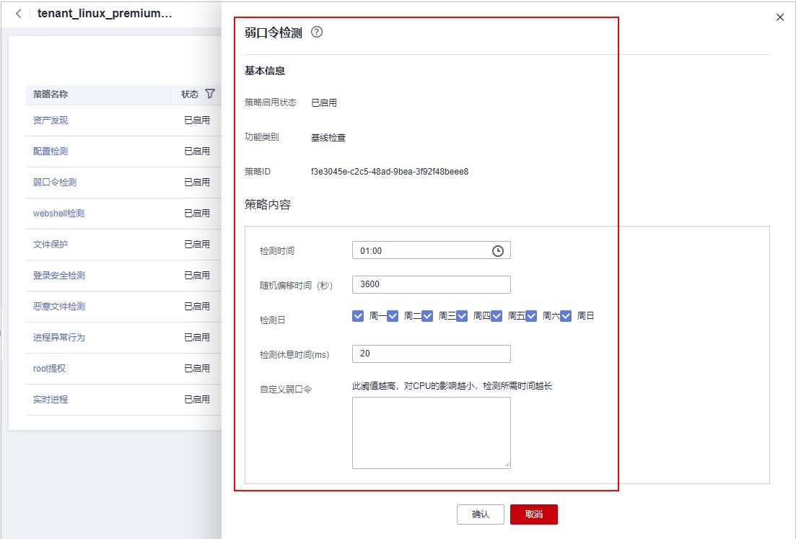Select the webshell检测 policy link

pyautogui.click(x=60, y=213)
